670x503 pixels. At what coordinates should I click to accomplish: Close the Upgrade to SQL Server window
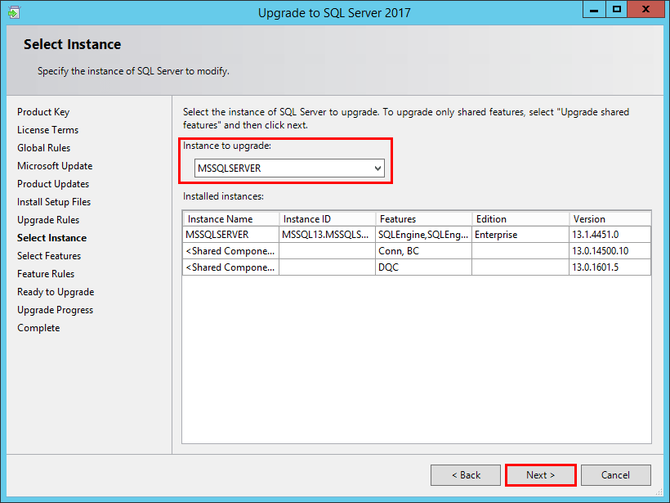point(645,10)
